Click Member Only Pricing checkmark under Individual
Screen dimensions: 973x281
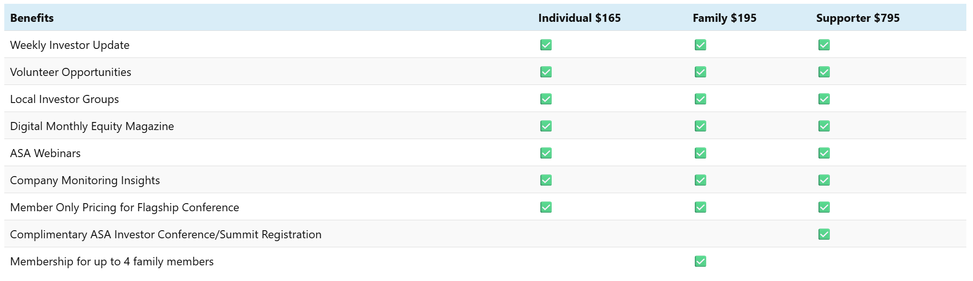click(546, 207)
